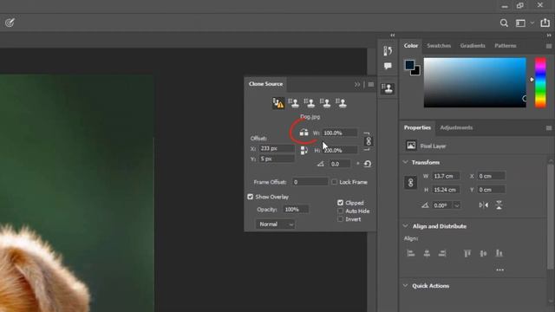
Task: Click the flip vertical icon beside H
Action: (304, 150)
